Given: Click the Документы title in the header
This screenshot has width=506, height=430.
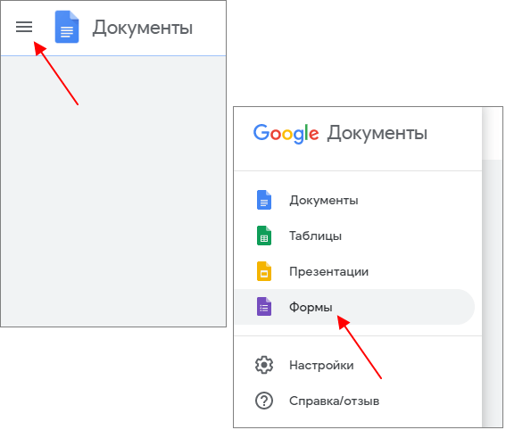Looking at the screenshot, I should click(x=143, y=28).
